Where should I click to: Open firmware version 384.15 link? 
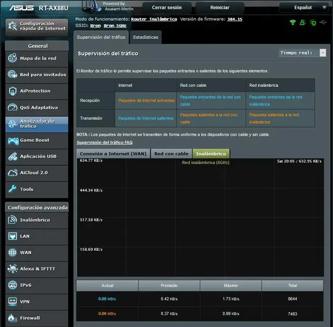[235, 19]
